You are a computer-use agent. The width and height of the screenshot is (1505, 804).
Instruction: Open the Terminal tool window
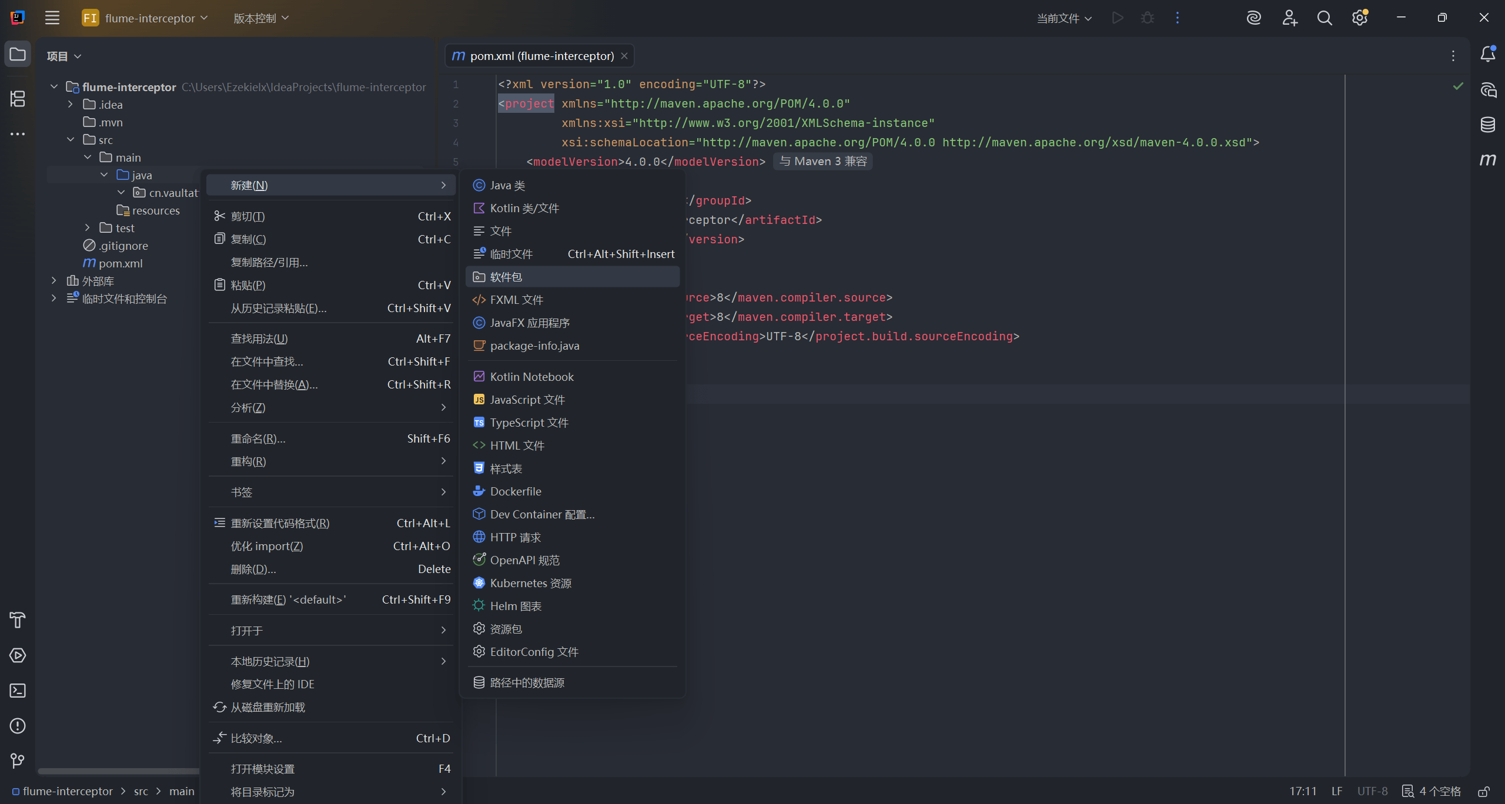tap(18, 691)
